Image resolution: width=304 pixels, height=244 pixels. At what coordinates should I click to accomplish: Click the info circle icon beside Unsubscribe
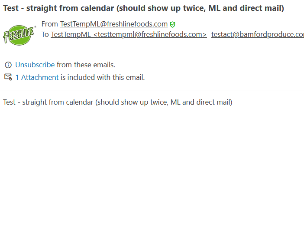click(x=8, y=65)
